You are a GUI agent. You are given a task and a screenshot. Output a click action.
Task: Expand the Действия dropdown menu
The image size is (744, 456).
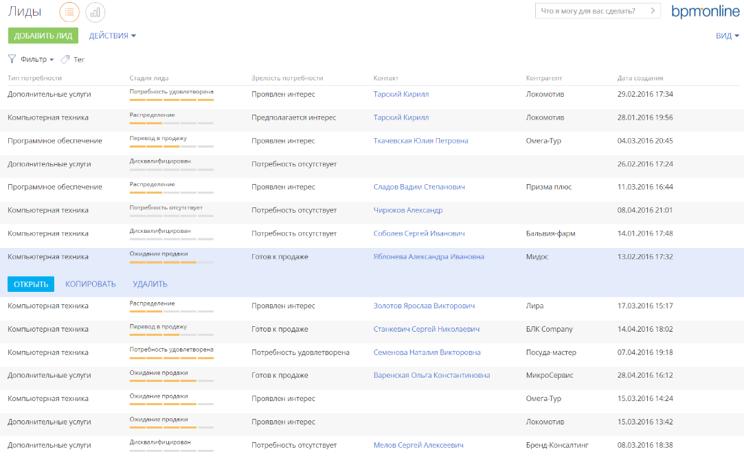[x=112, y=36]
